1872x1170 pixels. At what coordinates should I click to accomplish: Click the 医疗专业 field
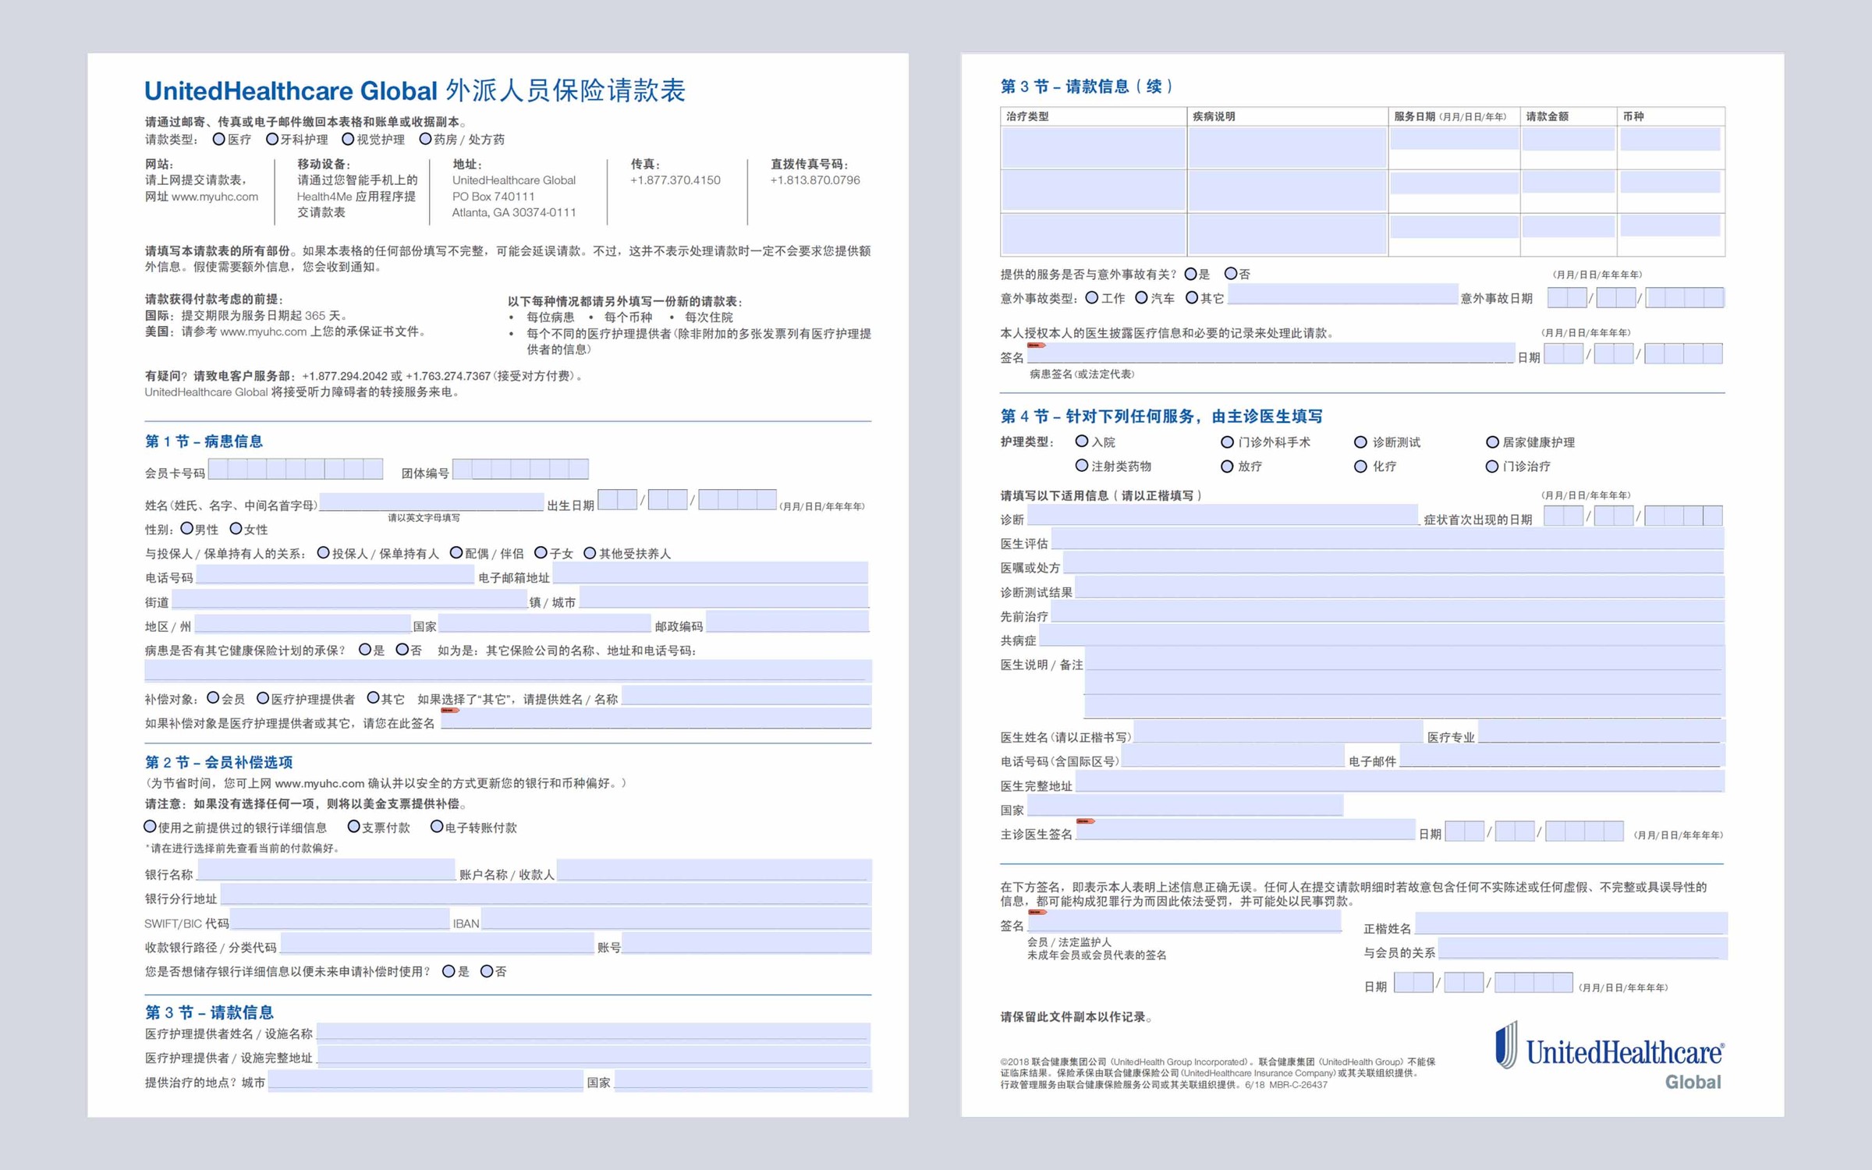1601,732
